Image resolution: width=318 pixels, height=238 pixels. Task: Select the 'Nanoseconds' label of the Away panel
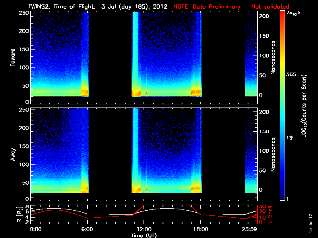tap(273, 154)
